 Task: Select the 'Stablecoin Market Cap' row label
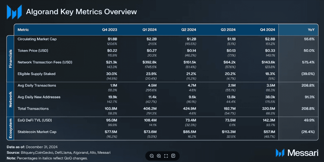tap(37, 132)
